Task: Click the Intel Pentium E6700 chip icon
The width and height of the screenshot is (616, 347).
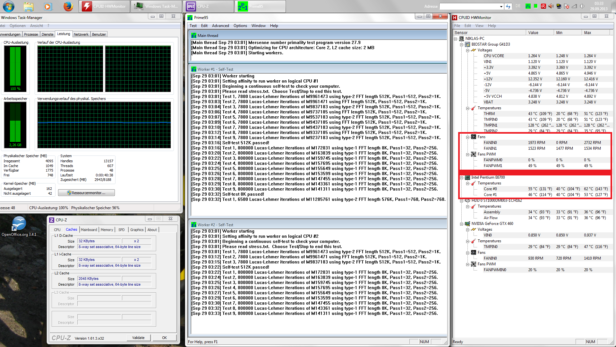Action: coord(468,177)
